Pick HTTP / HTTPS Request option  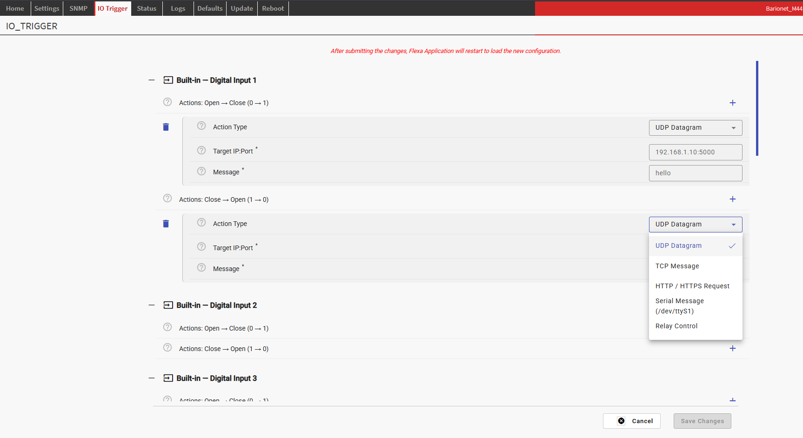pos(692,286)
